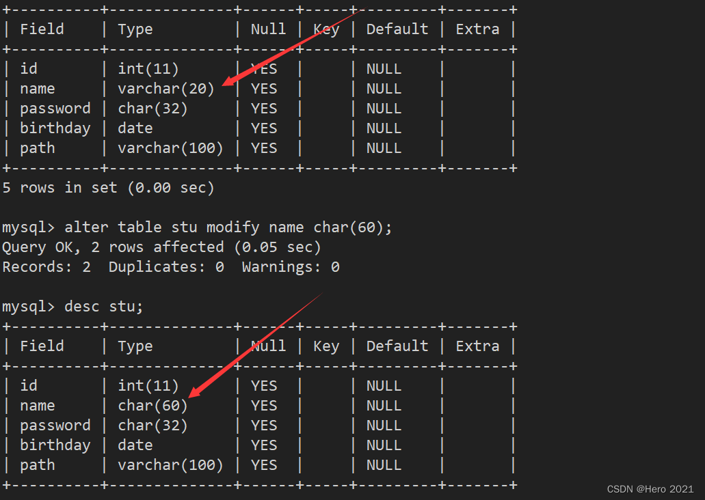
Task: Click the CSDN @Hero 2021 watermark
Action: coord(650,489)
